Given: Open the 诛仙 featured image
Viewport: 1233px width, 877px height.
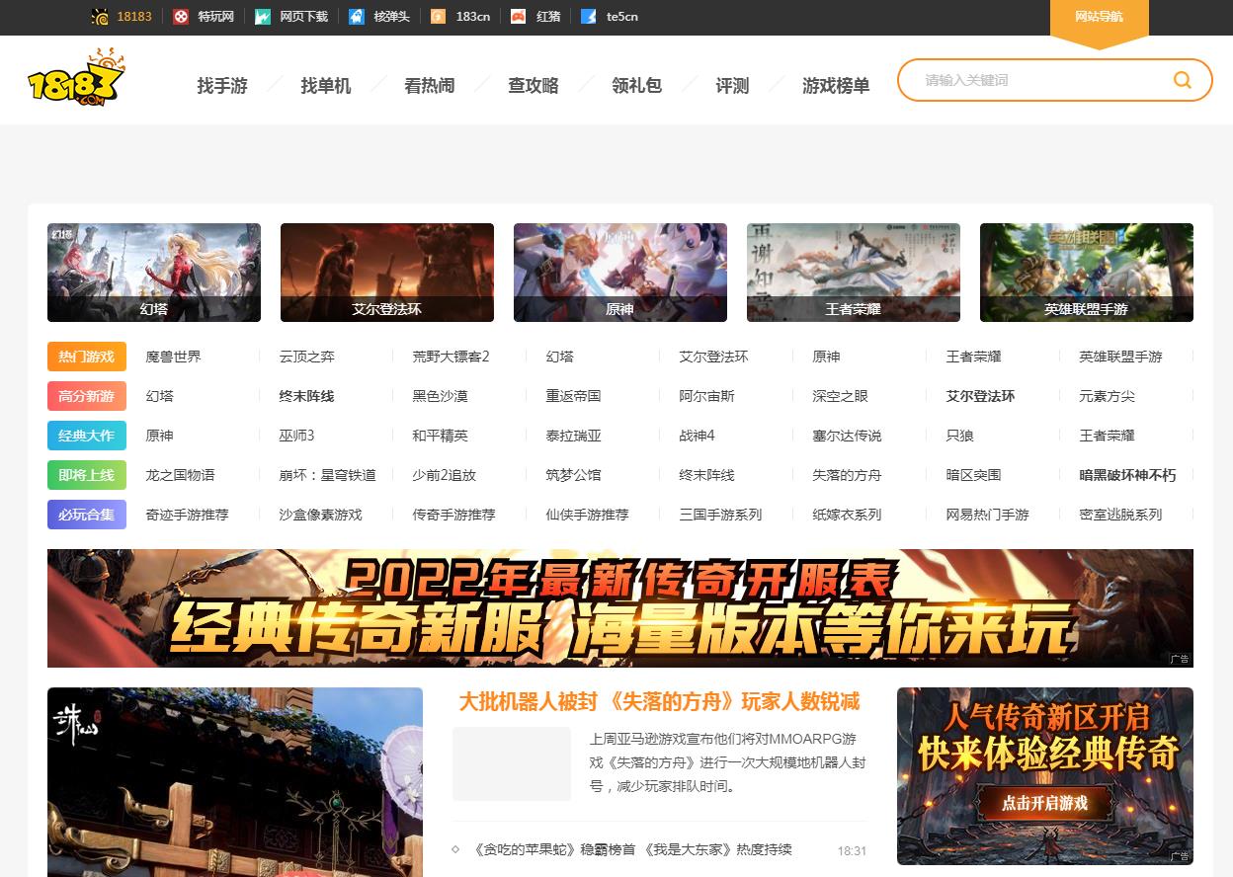Looking at the screenshot, I should (235, 782).
